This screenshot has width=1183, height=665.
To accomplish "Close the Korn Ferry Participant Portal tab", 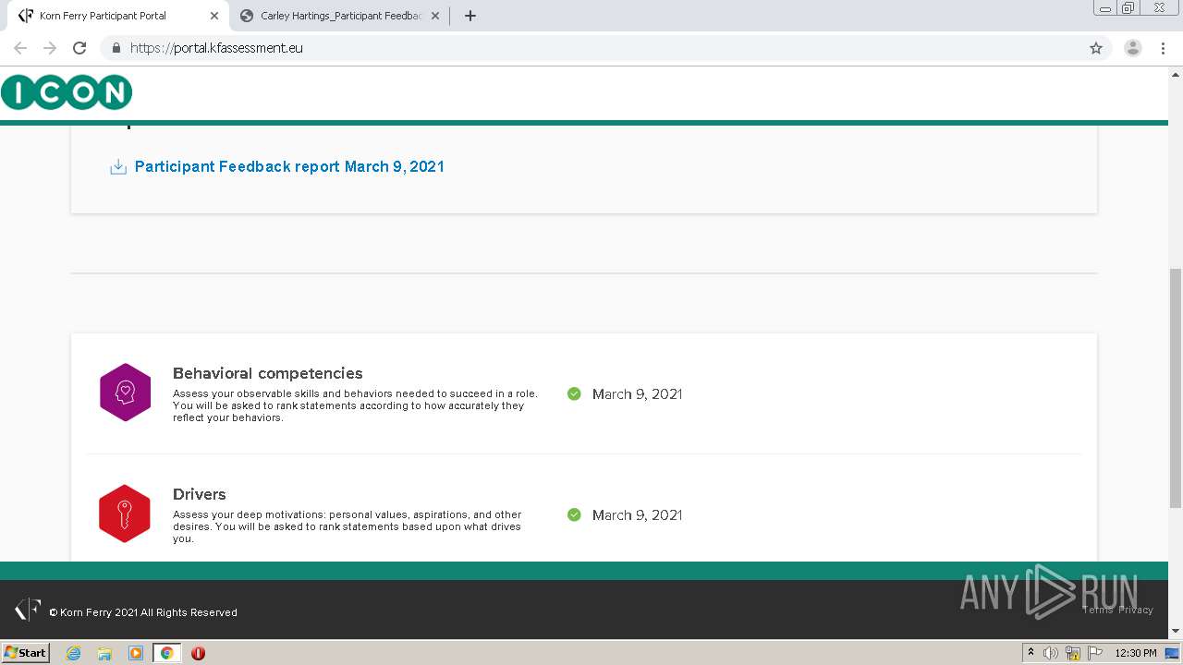I will (214, 16).
